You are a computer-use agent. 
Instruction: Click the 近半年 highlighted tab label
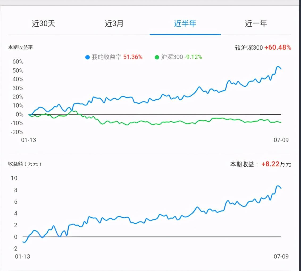point(185,23)
